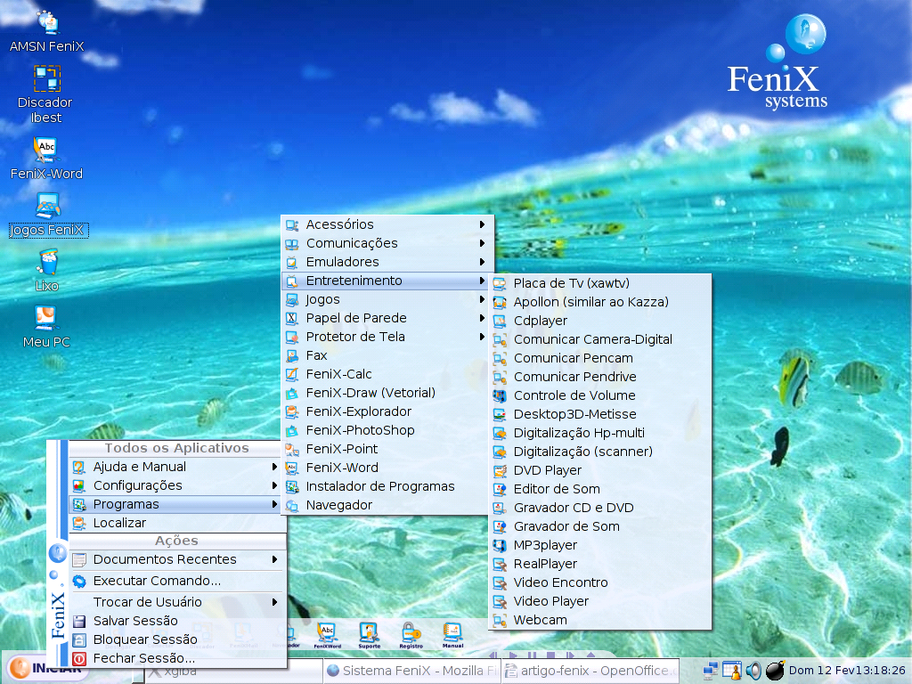The image size is (912, 684).
Task: Click the INICIAR start button
Action: 46,668
